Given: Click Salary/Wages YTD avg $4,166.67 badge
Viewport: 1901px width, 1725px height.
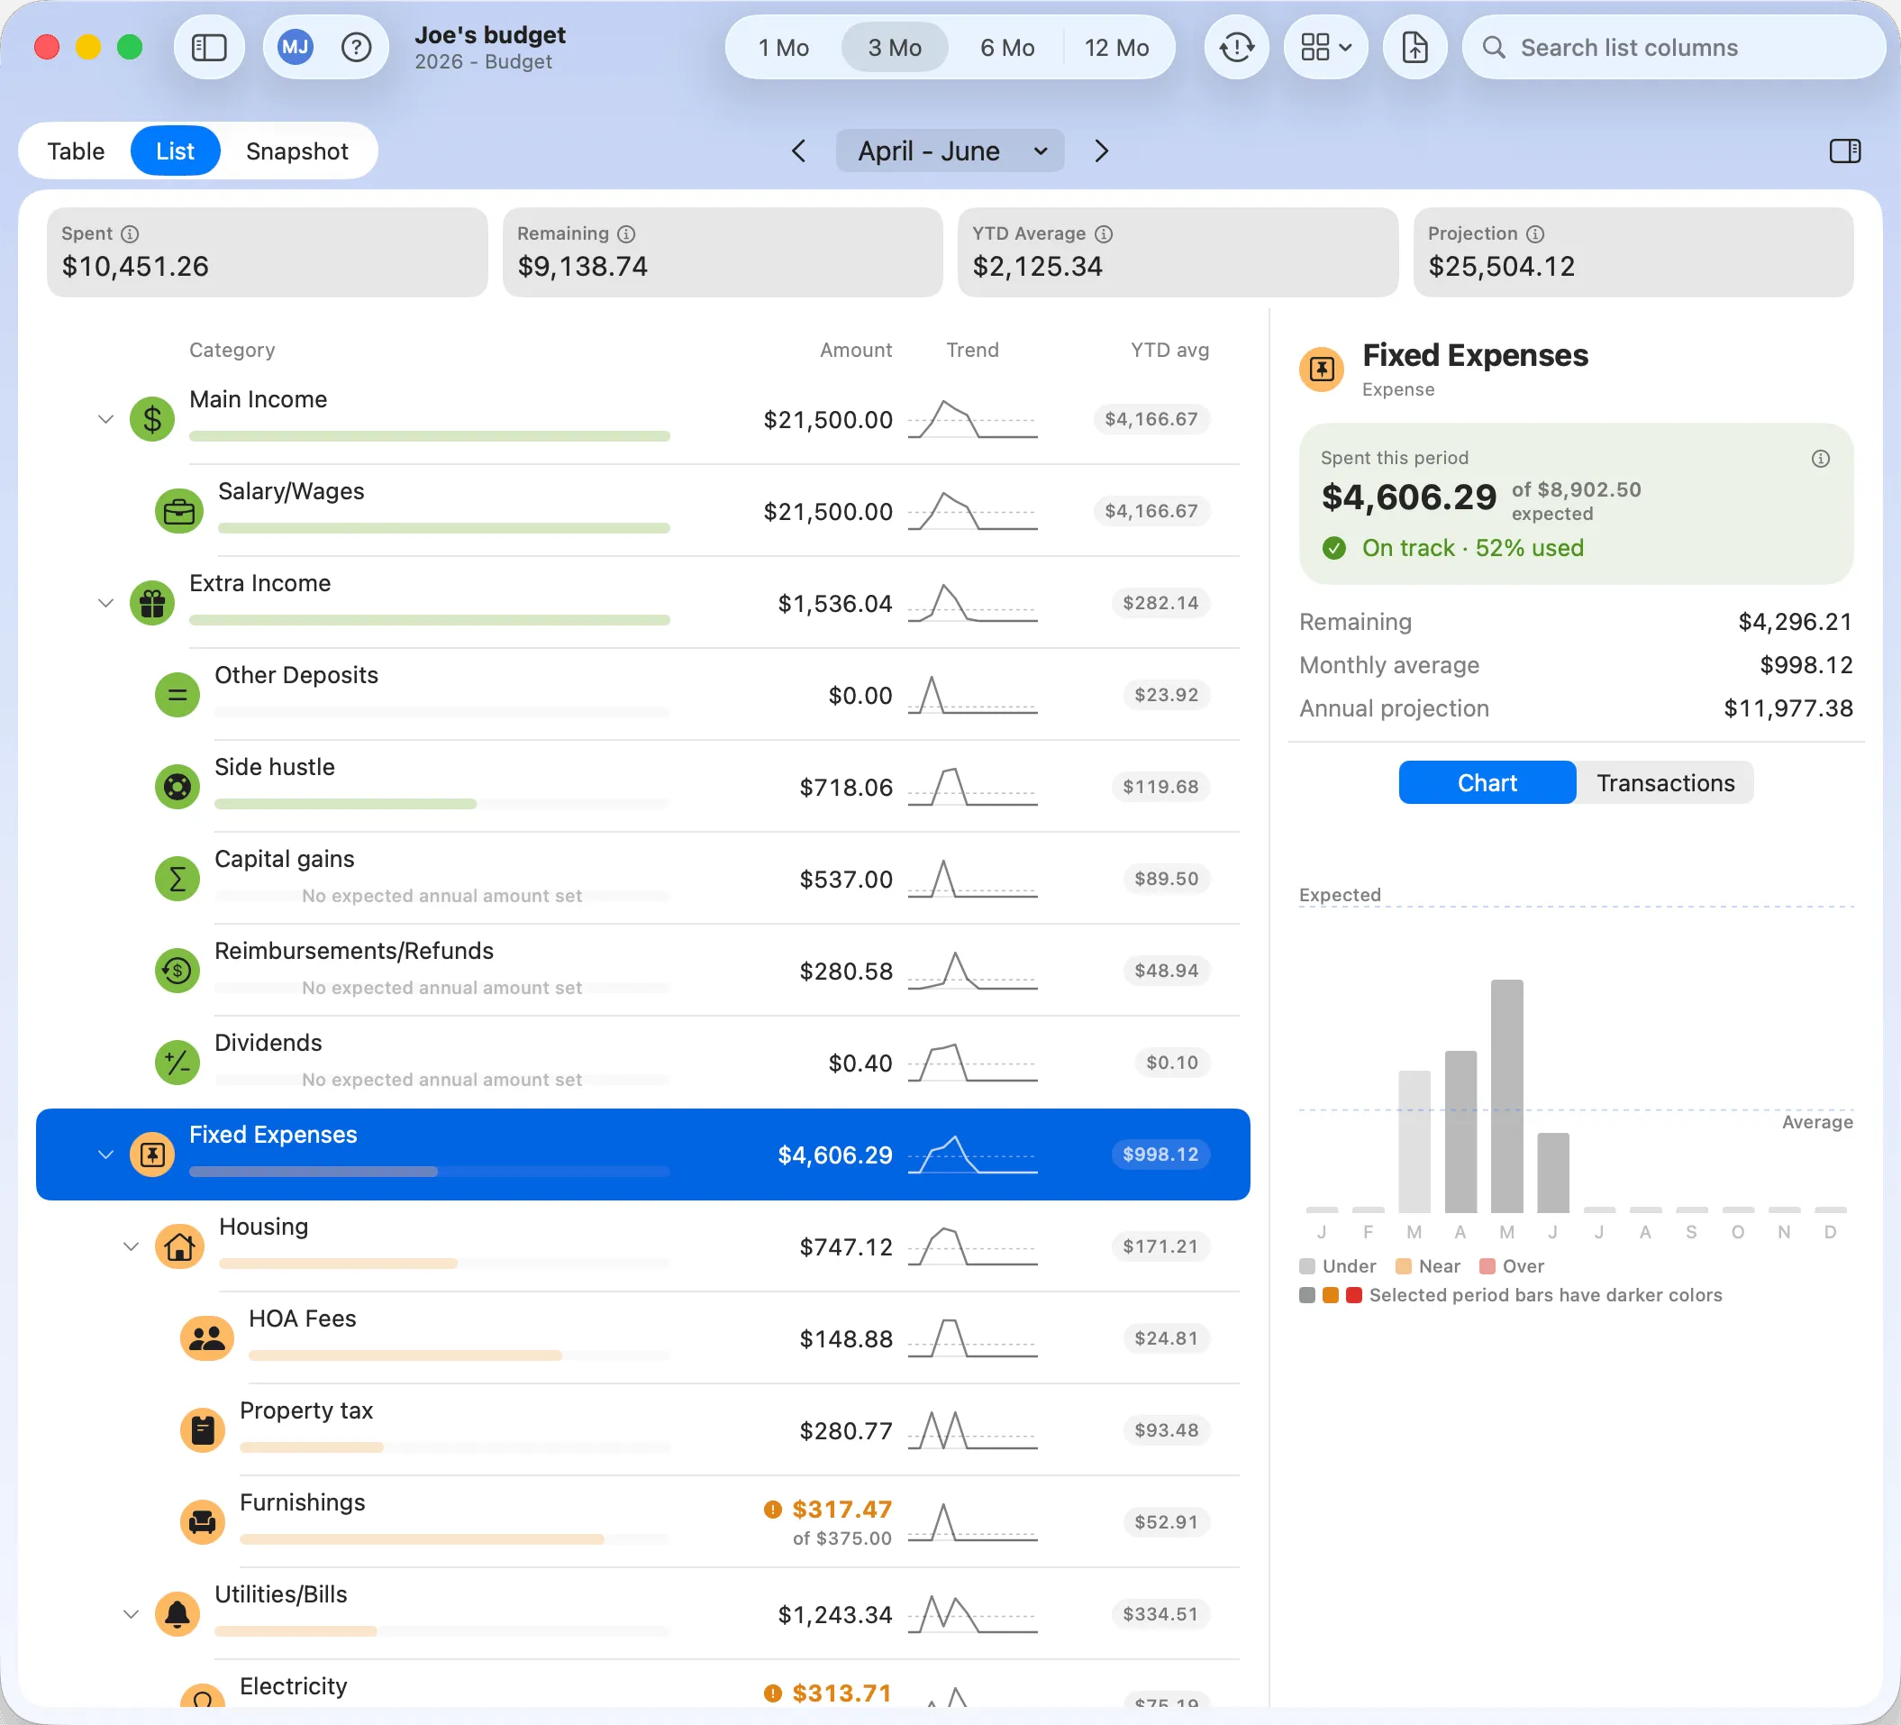Looking at the screenshot, I should (x=1151, y=511).
